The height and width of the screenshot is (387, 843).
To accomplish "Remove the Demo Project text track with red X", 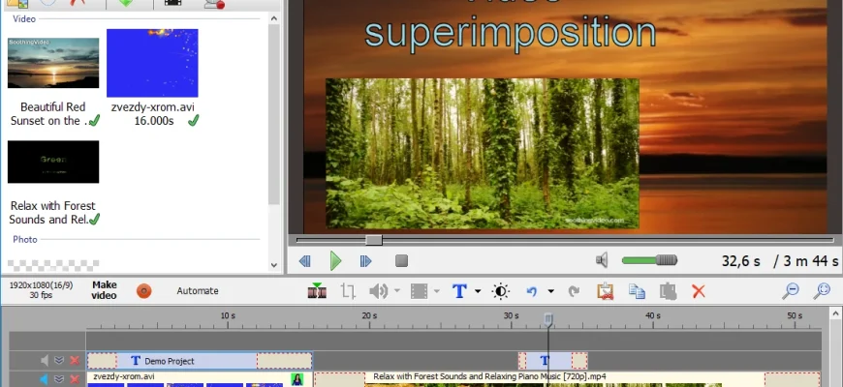I will tap(75, 361).
